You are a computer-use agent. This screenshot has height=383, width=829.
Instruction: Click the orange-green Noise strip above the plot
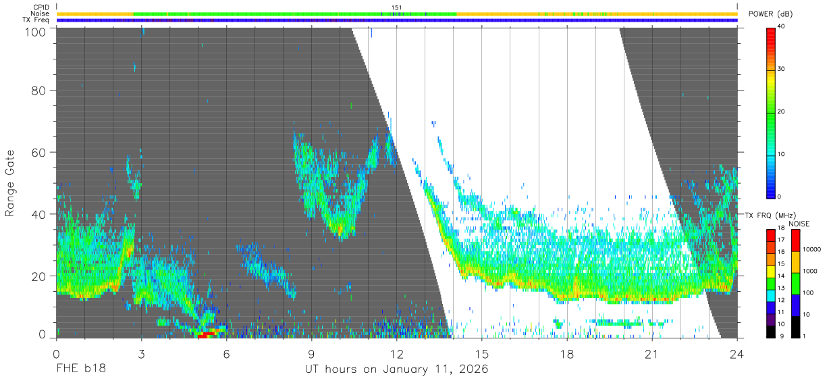397,14
